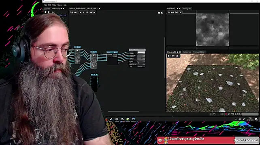Viewport: 260px width, 145px height.
Task: Click the graph view eye options icon
Action: 76,12
